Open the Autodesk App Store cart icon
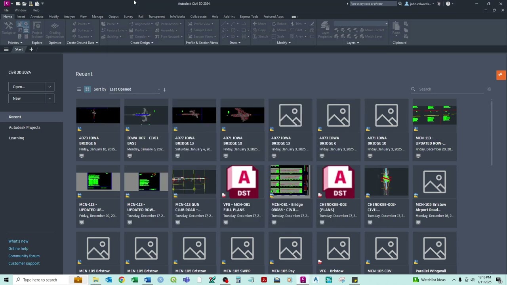 pyautogui.click(x=438, y=4)
